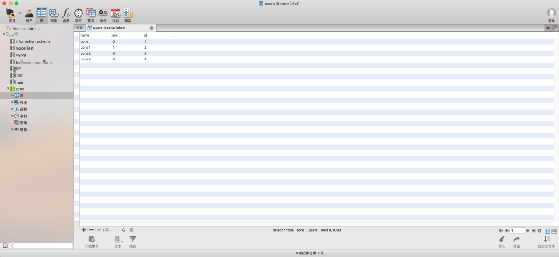Viewport: 559px width, 257px height.
Task: Click the sidebar search field
Action: click(41, 246)
